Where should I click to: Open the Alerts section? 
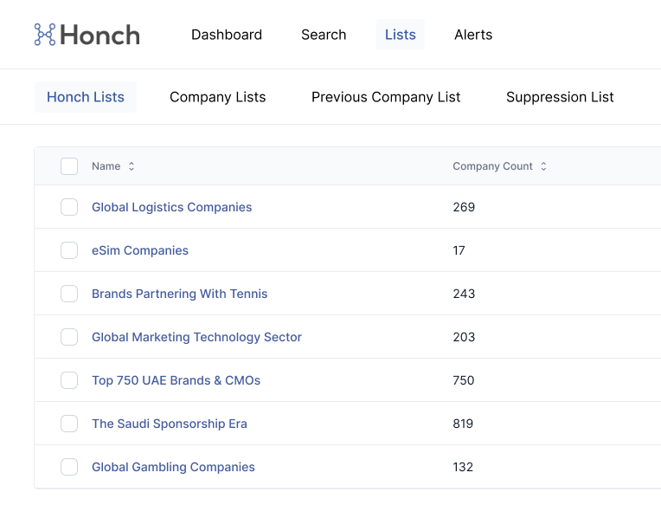click(x=473, y=35)
